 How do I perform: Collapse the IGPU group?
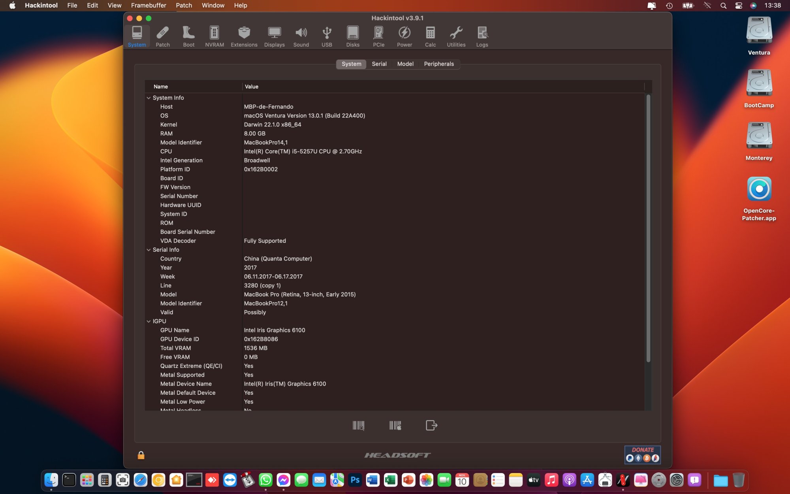coord(149,321)
